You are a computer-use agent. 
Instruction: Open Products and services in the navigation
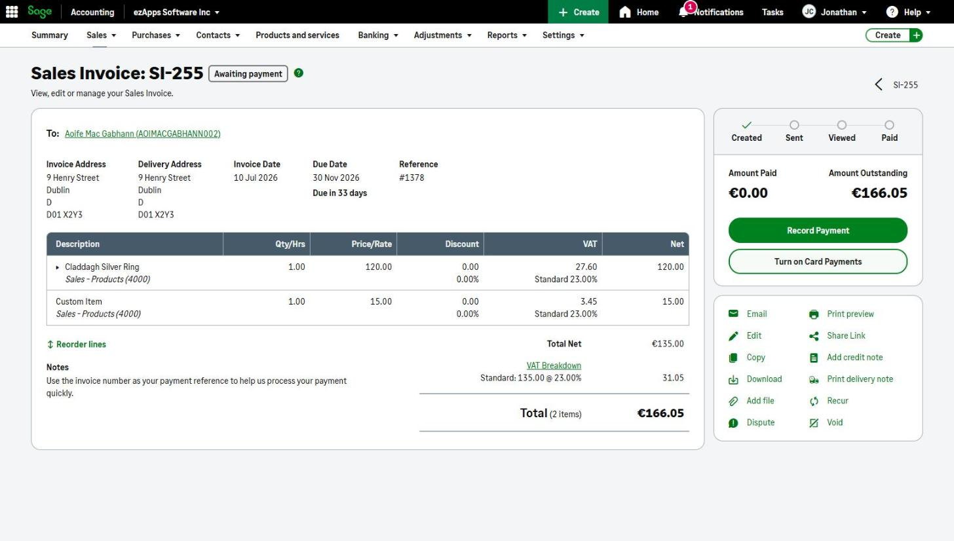[x=297, y=35]
